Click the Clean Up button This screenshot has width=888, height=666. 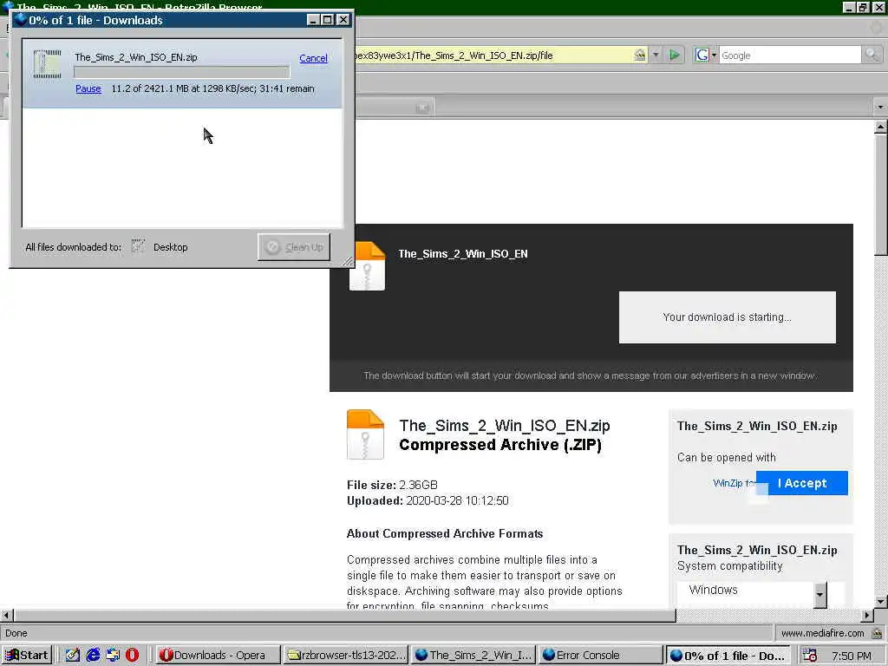294,247
